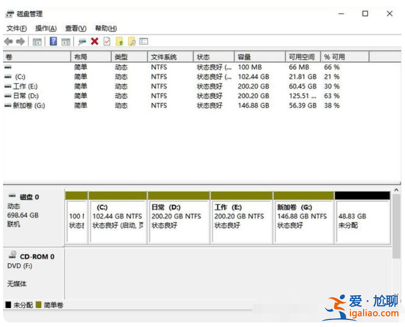Click the olive 简单卷 legend swatch

38,305
